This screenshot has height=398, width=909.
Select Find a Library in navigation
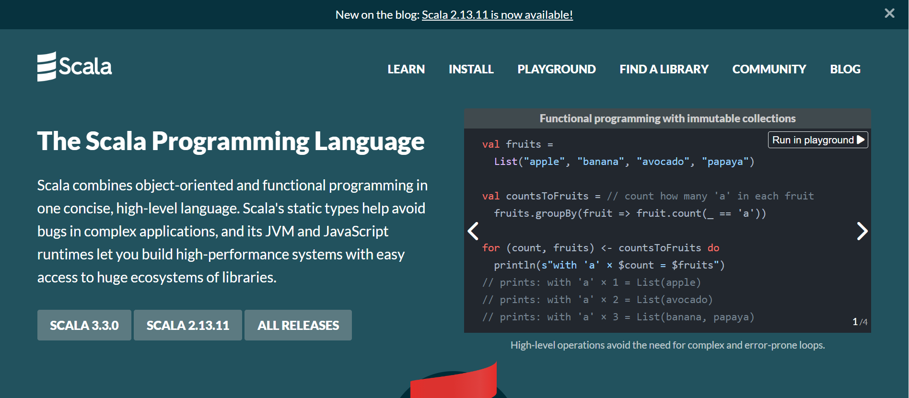[664, 69]
